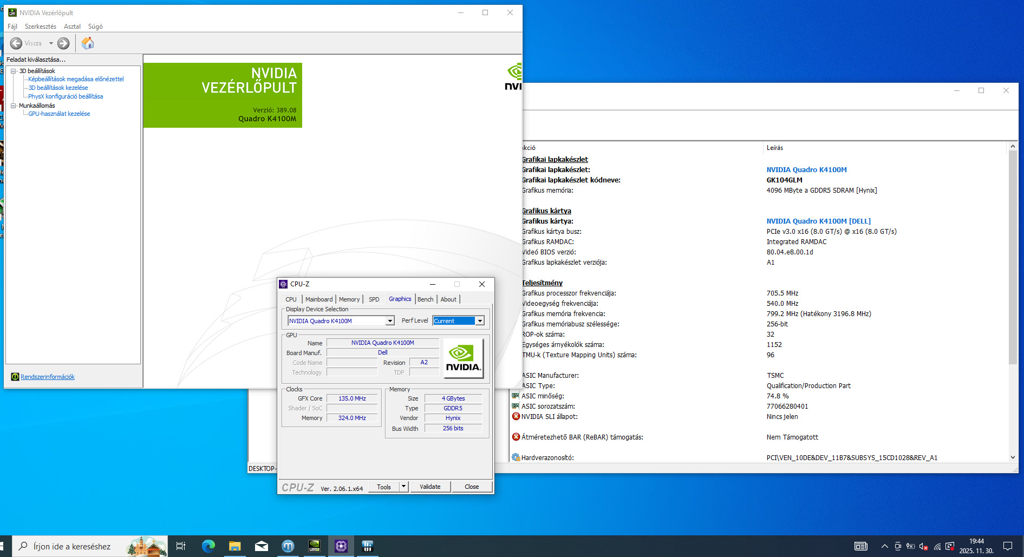Select the Graphics tab in CPU-Z
Viewport: 1024px width, 557px height.
point(400,299)
